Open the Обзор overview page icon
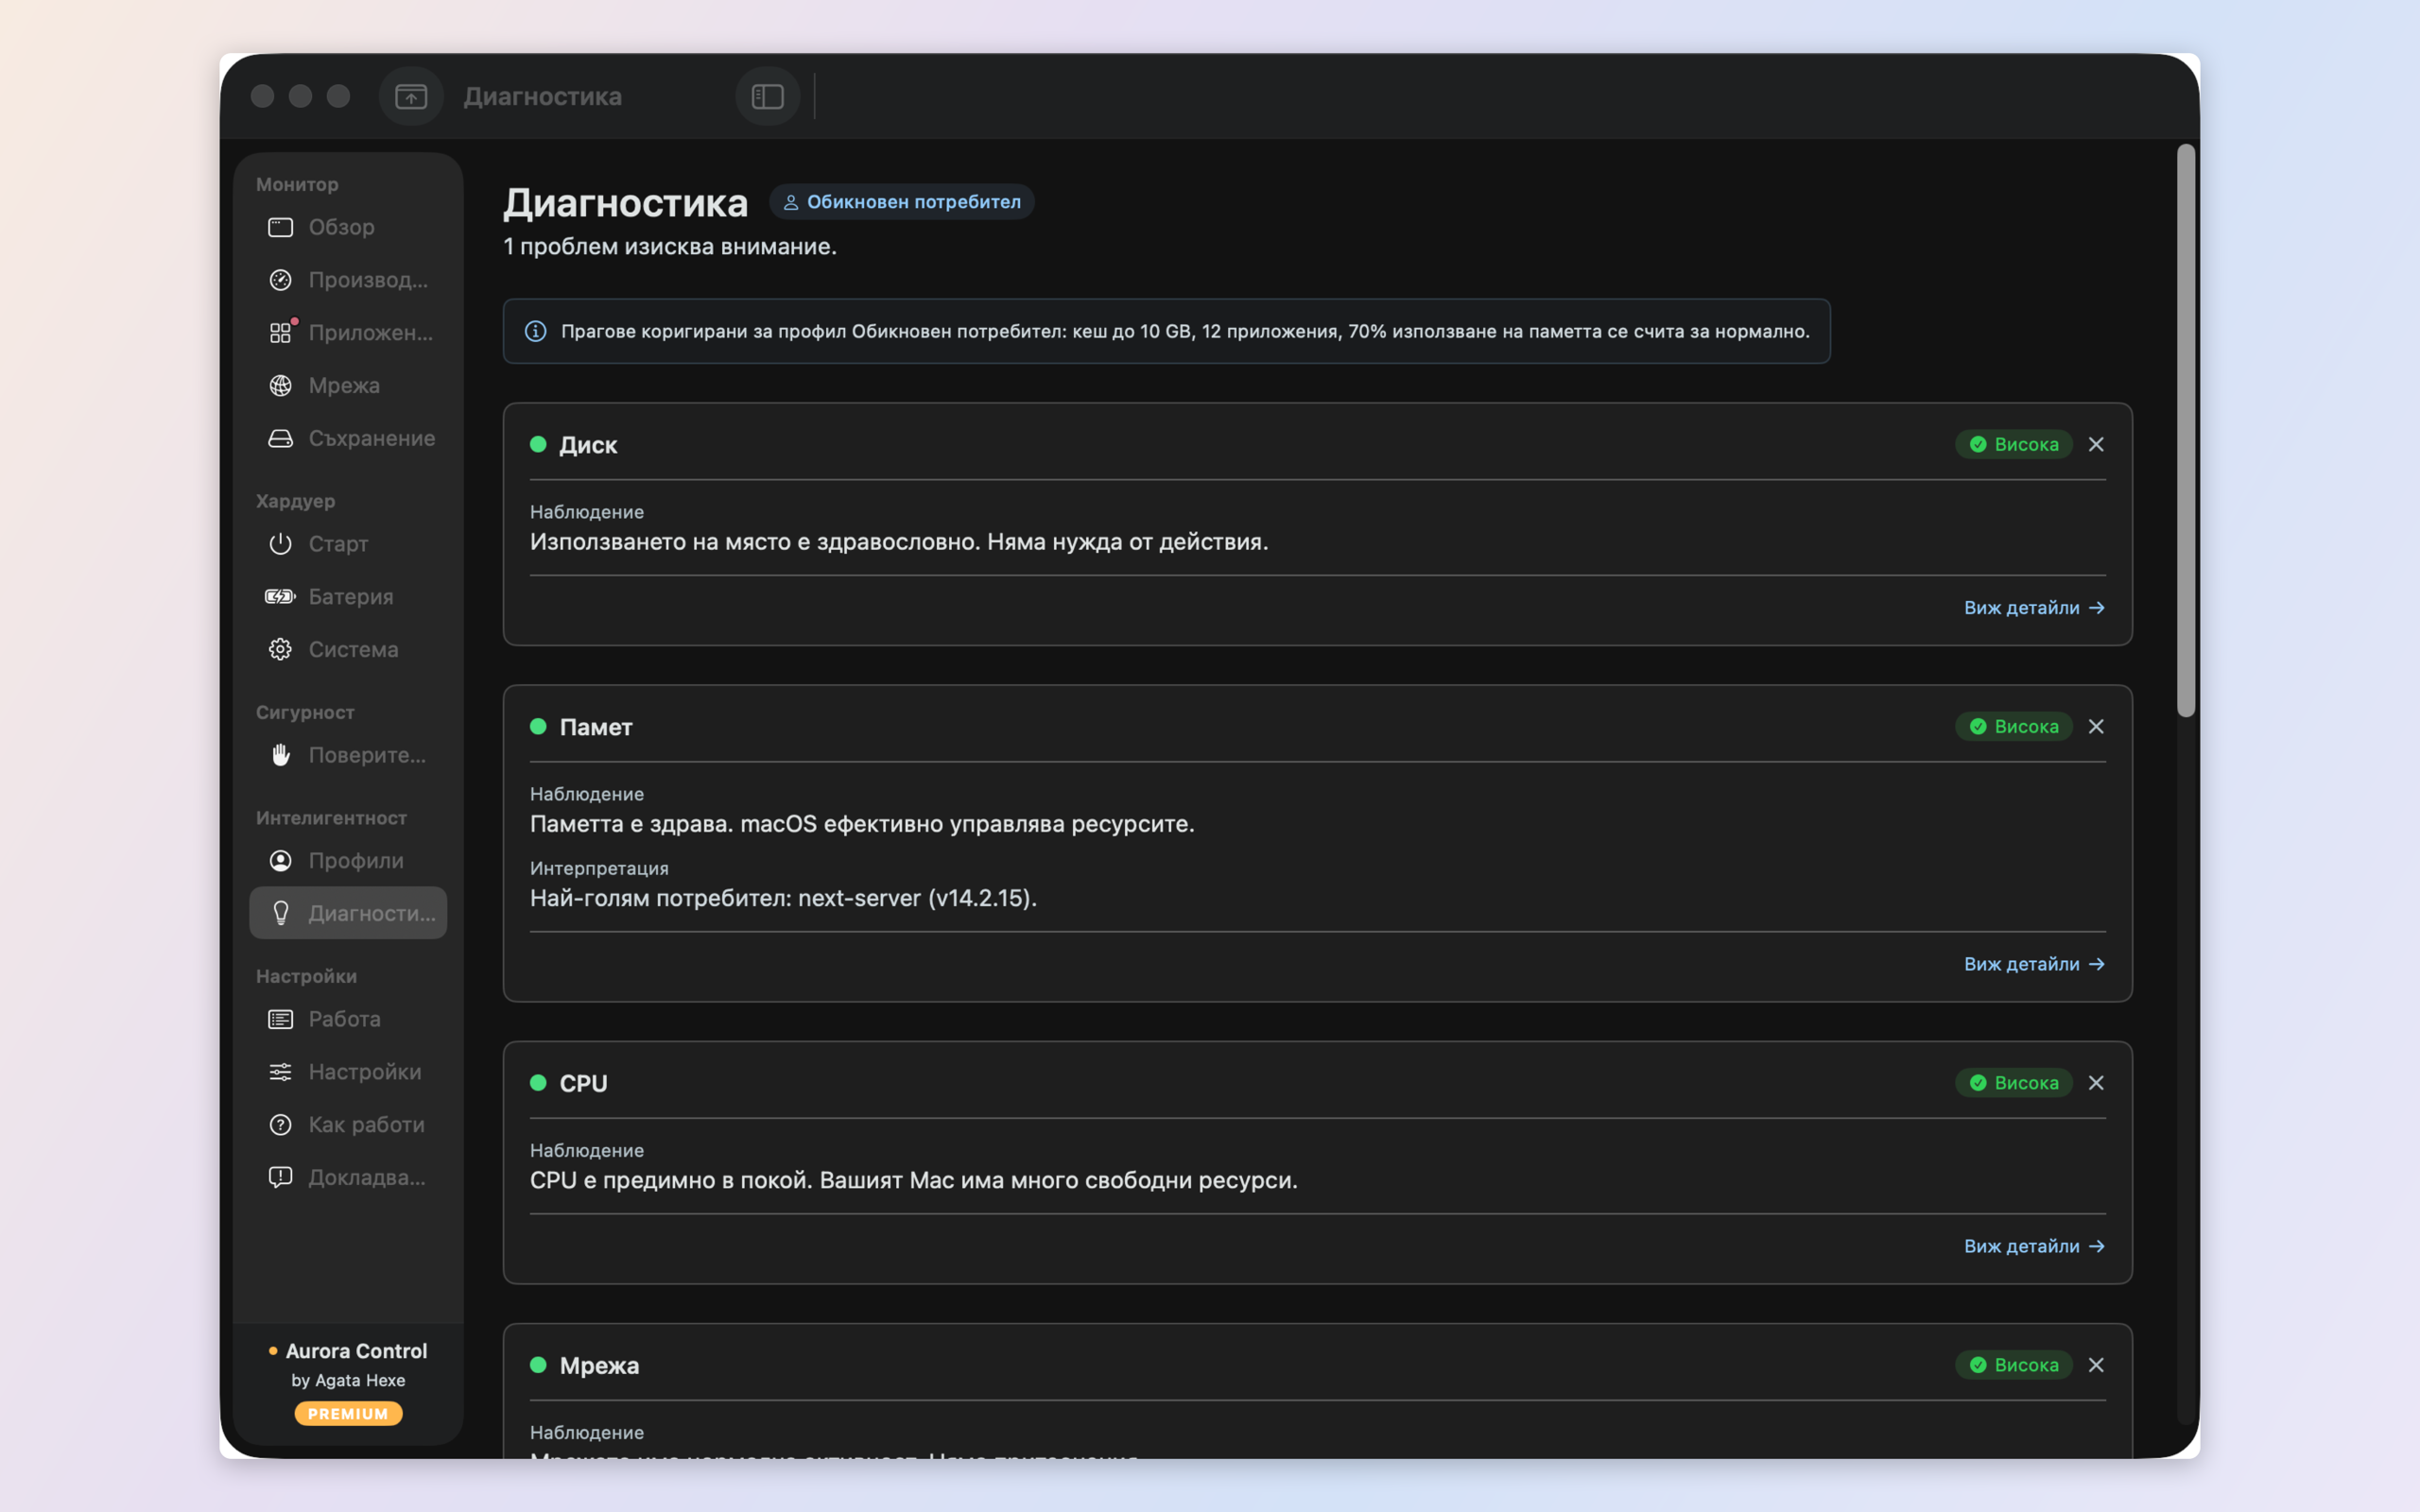2420x1512 pixels. pyautogui.click(x=280, y=227)
